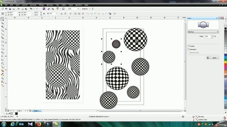Screen dimensions: 227x127
Task: Click the Print icon in the toolbar
Action: pyautogui.click(x=14, y=9)
